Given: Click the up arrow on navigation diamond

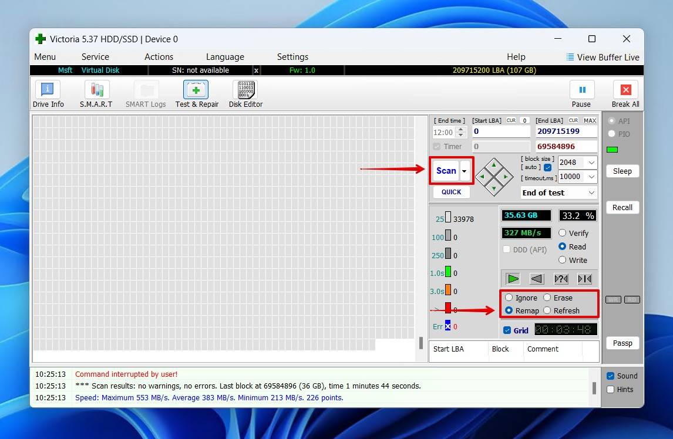Looking at the screenshot, I should (x=494, y=166).
